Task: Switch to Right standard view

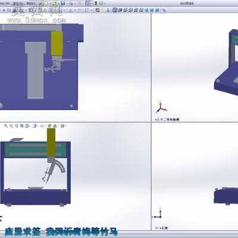Action: pyautogui.click(x=130, y=10)
